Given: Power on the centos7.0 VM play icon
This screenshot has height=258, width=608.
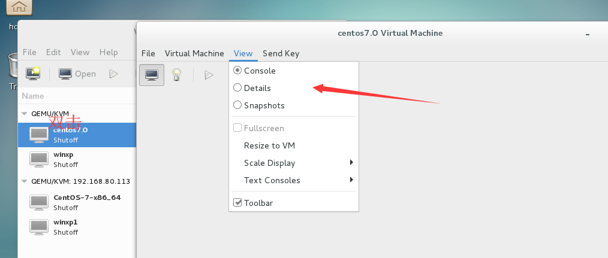Looking at the screenshot, I should (x=209, y=75).
